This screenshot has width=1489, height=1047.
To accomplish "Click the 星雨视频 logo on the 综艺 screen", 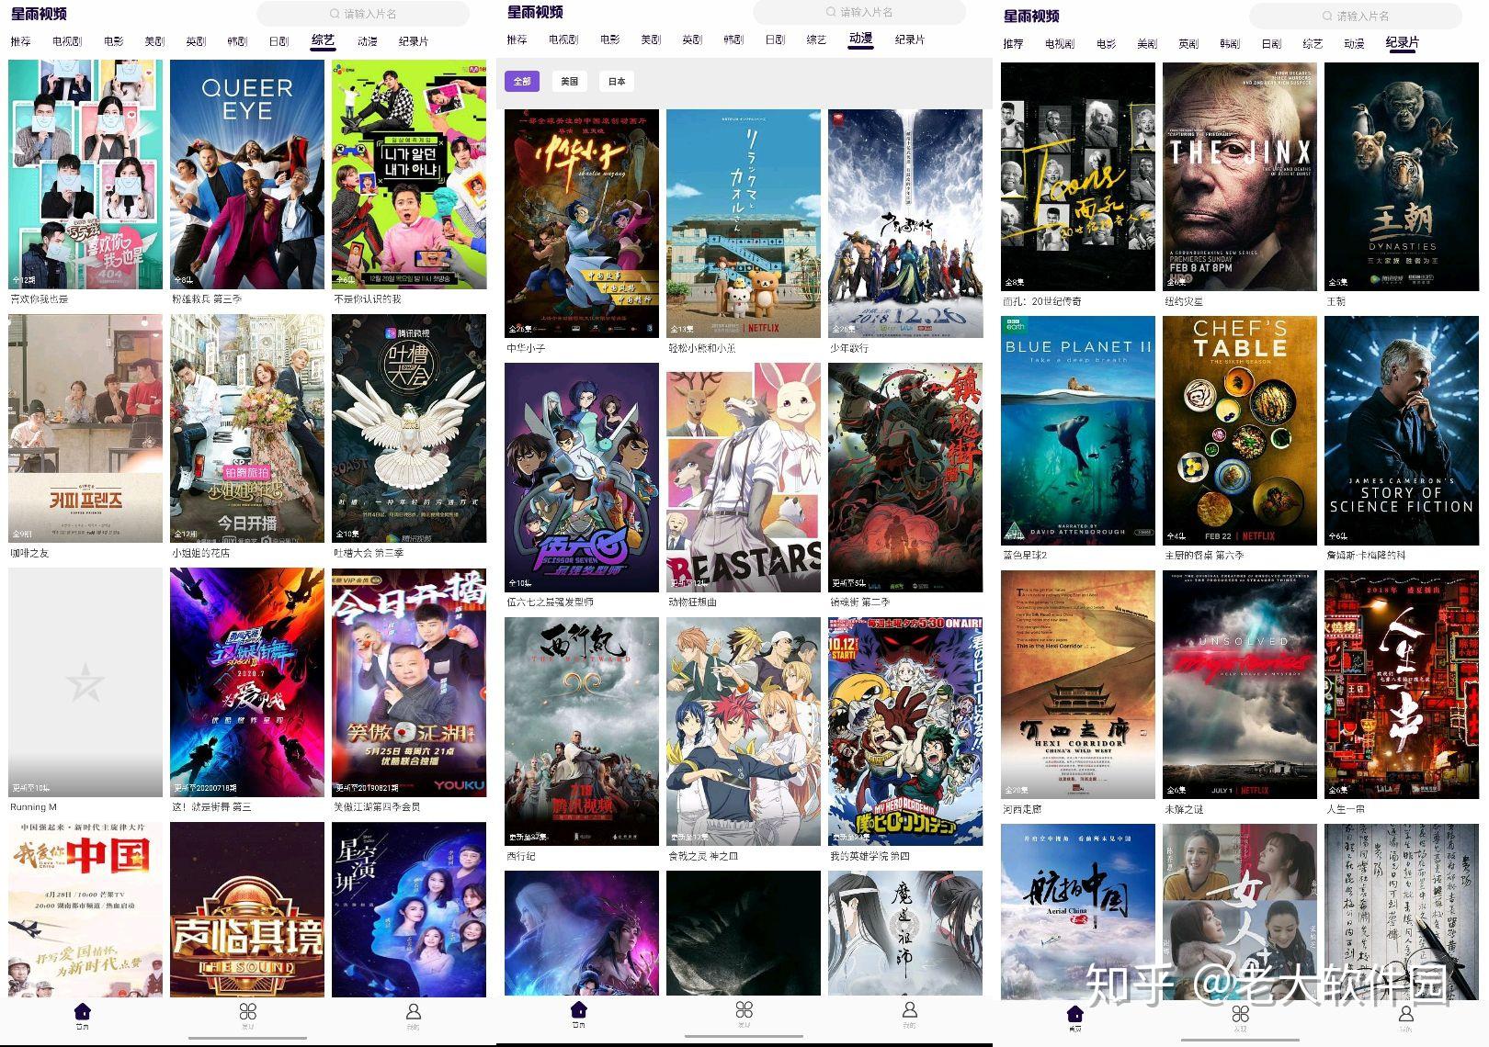I will 39,14.
